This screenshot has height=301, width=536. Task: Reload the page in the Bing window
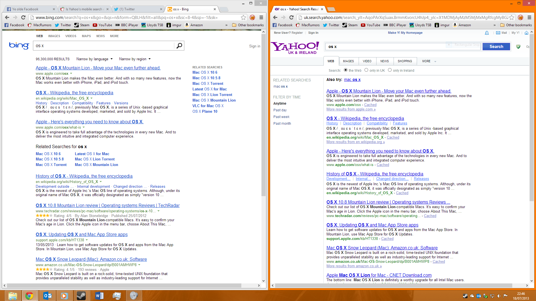coord(23,17)
